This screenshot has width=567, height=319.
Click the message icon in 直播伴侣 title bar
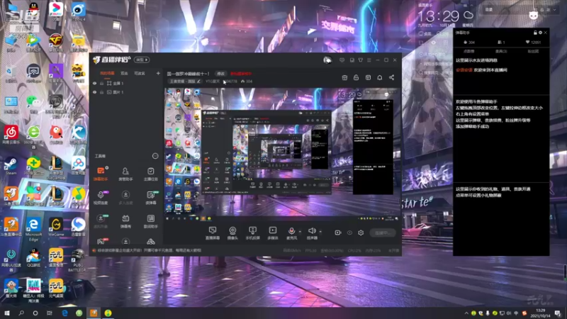[x=342, y=60]
